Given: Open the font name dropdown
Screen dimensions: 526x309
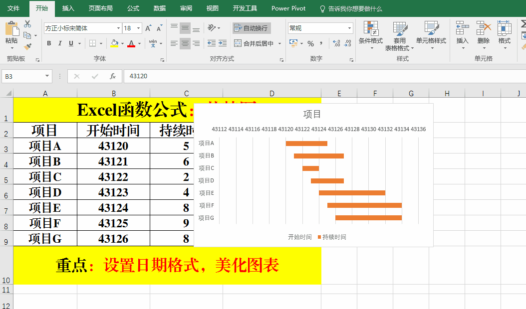Looking at the screenshot, I should tap(118, 28).
